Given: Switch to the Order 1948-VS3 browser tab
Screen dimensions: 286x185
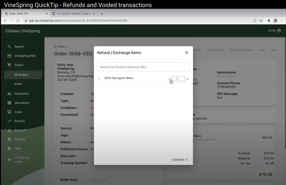Looking at the screenshot, I should point(26,14).
